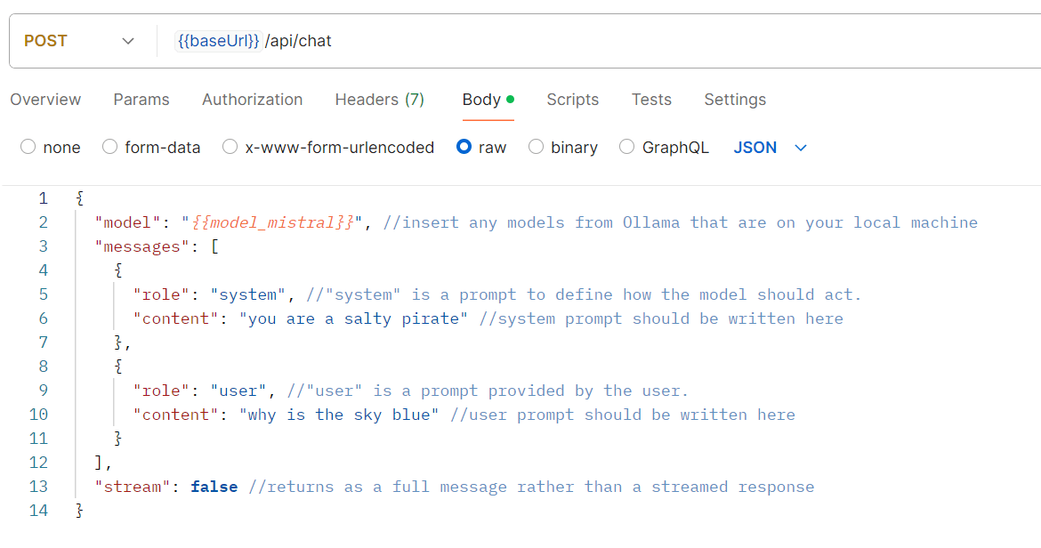Screen dimensions: 1041x548
Task: Open the Settings tab
Action: tap(735, 100)
